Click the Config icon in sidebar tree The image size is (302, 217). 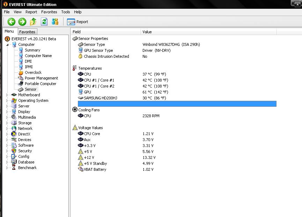(x=14, y=156)
